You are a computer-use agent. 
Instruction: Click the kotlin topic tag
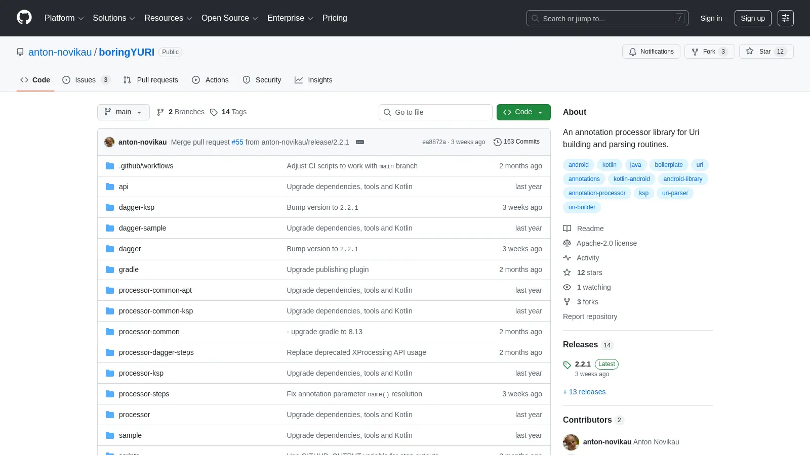coord(609,165)
